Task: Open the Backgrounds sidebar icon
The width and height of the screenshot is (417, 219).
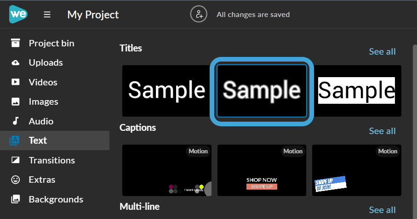Action: pyautogui.click(x=16, y=199)
